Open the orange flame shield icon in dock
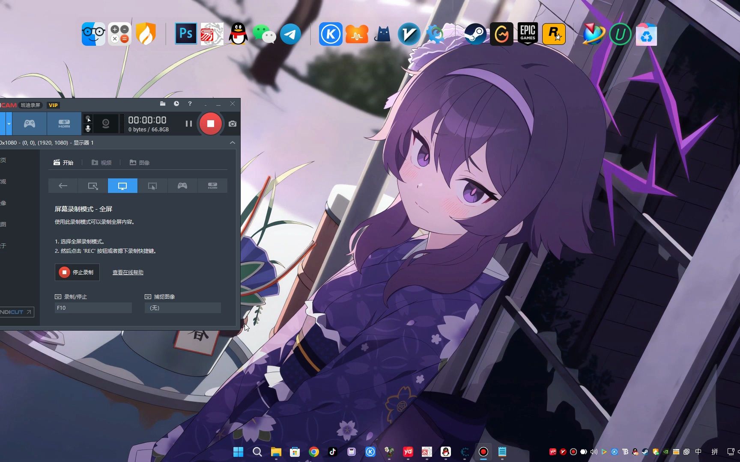Image resolution: width=740 pixels, height=462 pixels. (146, 34)
